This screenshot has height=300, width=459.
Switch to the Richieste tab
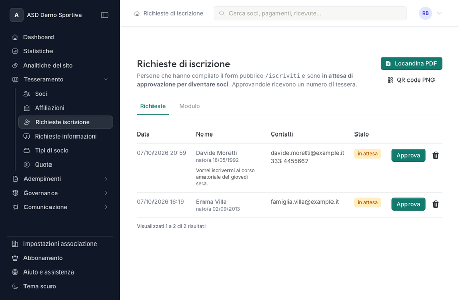click(x=153, y=106)
